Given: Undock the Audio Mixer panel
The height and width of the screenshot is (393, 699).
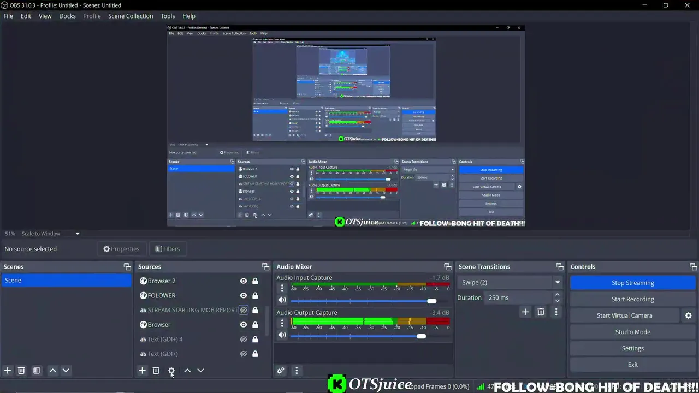Looking at the screenshot, I should [x=448, y=267].
